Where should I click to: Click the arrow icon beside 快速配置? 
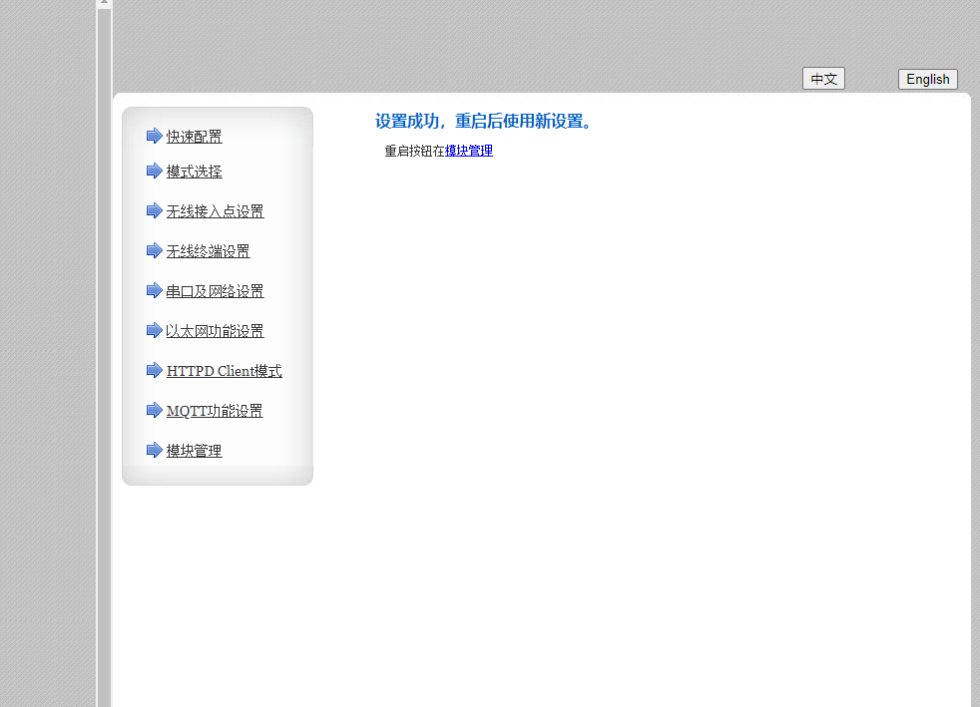pos(154,136)
